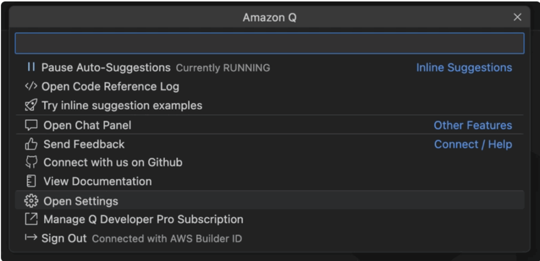Click the rocket icon for inline examples
This screenshot has width=540, height=261.
pyautogui.click(x=31, y=105)
